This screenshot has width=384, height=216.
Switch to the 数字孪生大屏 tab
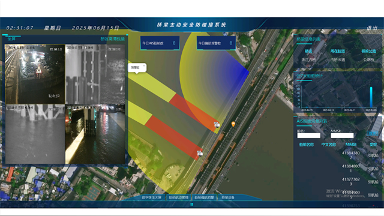pos(152,197)
